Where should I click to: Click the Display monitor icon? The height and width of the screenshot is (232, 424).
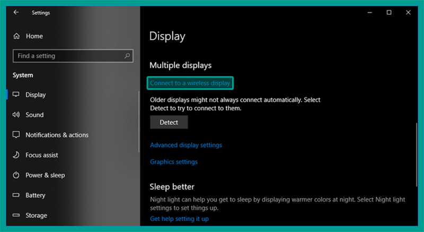point(16,94)
